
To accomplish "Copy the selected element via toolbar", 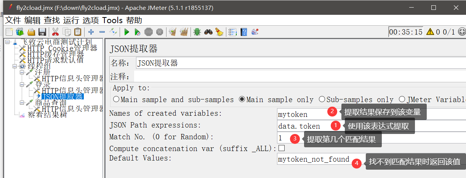I will (67, 32).
